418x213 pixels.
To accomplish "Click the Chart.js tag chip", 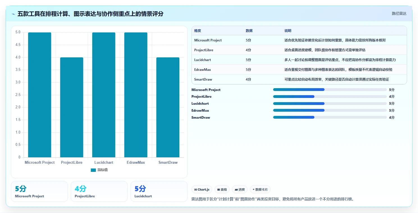I will coord(202,189).
